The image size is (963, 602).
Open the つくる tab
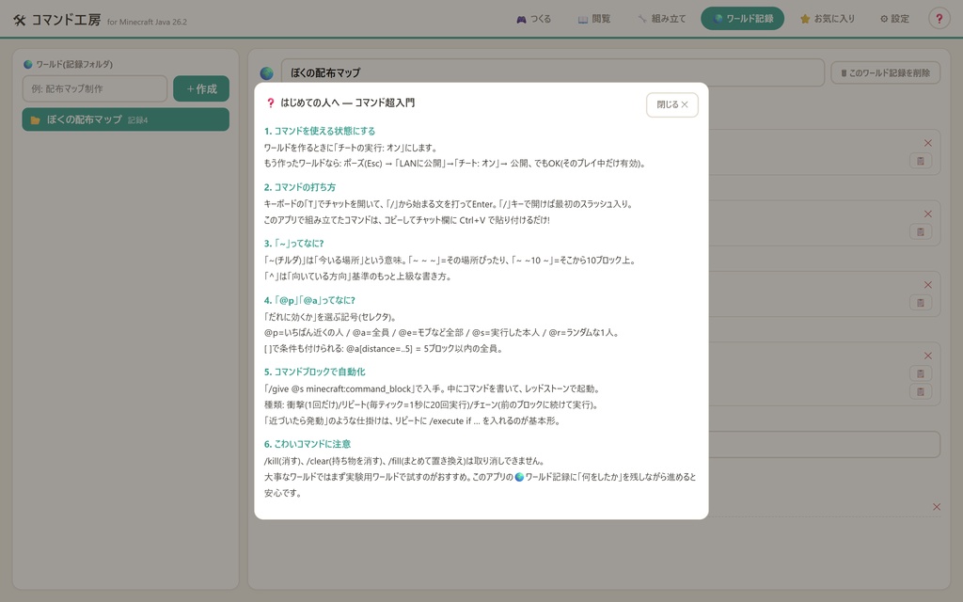click(534, 19)
